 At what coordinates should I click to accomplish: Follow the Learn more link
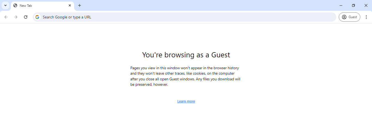coord(186,101)
